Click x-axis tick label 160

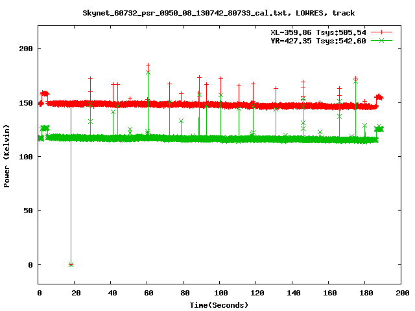tap(330, 293)
